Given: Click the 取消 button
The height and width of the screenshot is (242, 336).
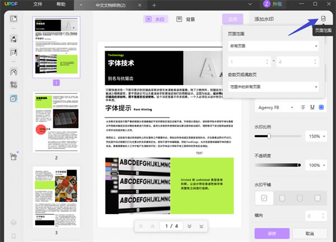Looking at the screenshot, I should [x=310, y=232].
